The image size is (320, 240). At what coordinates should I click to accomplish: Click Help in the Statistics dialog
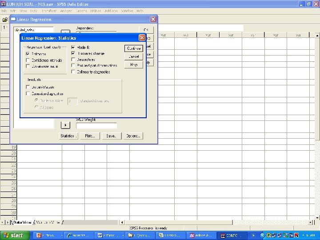(134, 65)
